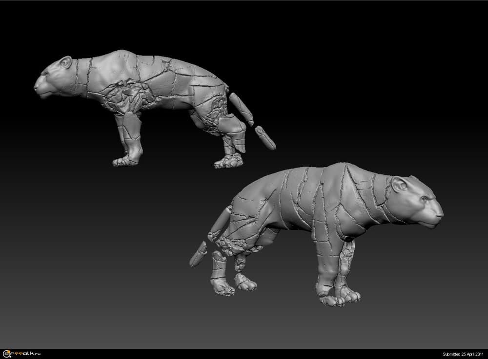Click the nose of the upper-left tiger
Image resolution: width=488 pixels, height=359 pixels.
pyautogui.click(x=36, y=86)
